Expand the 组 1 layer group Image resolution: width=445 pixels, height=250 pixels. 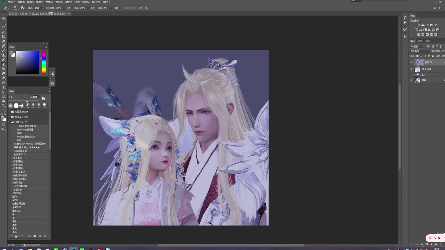(x=415, y=75)
